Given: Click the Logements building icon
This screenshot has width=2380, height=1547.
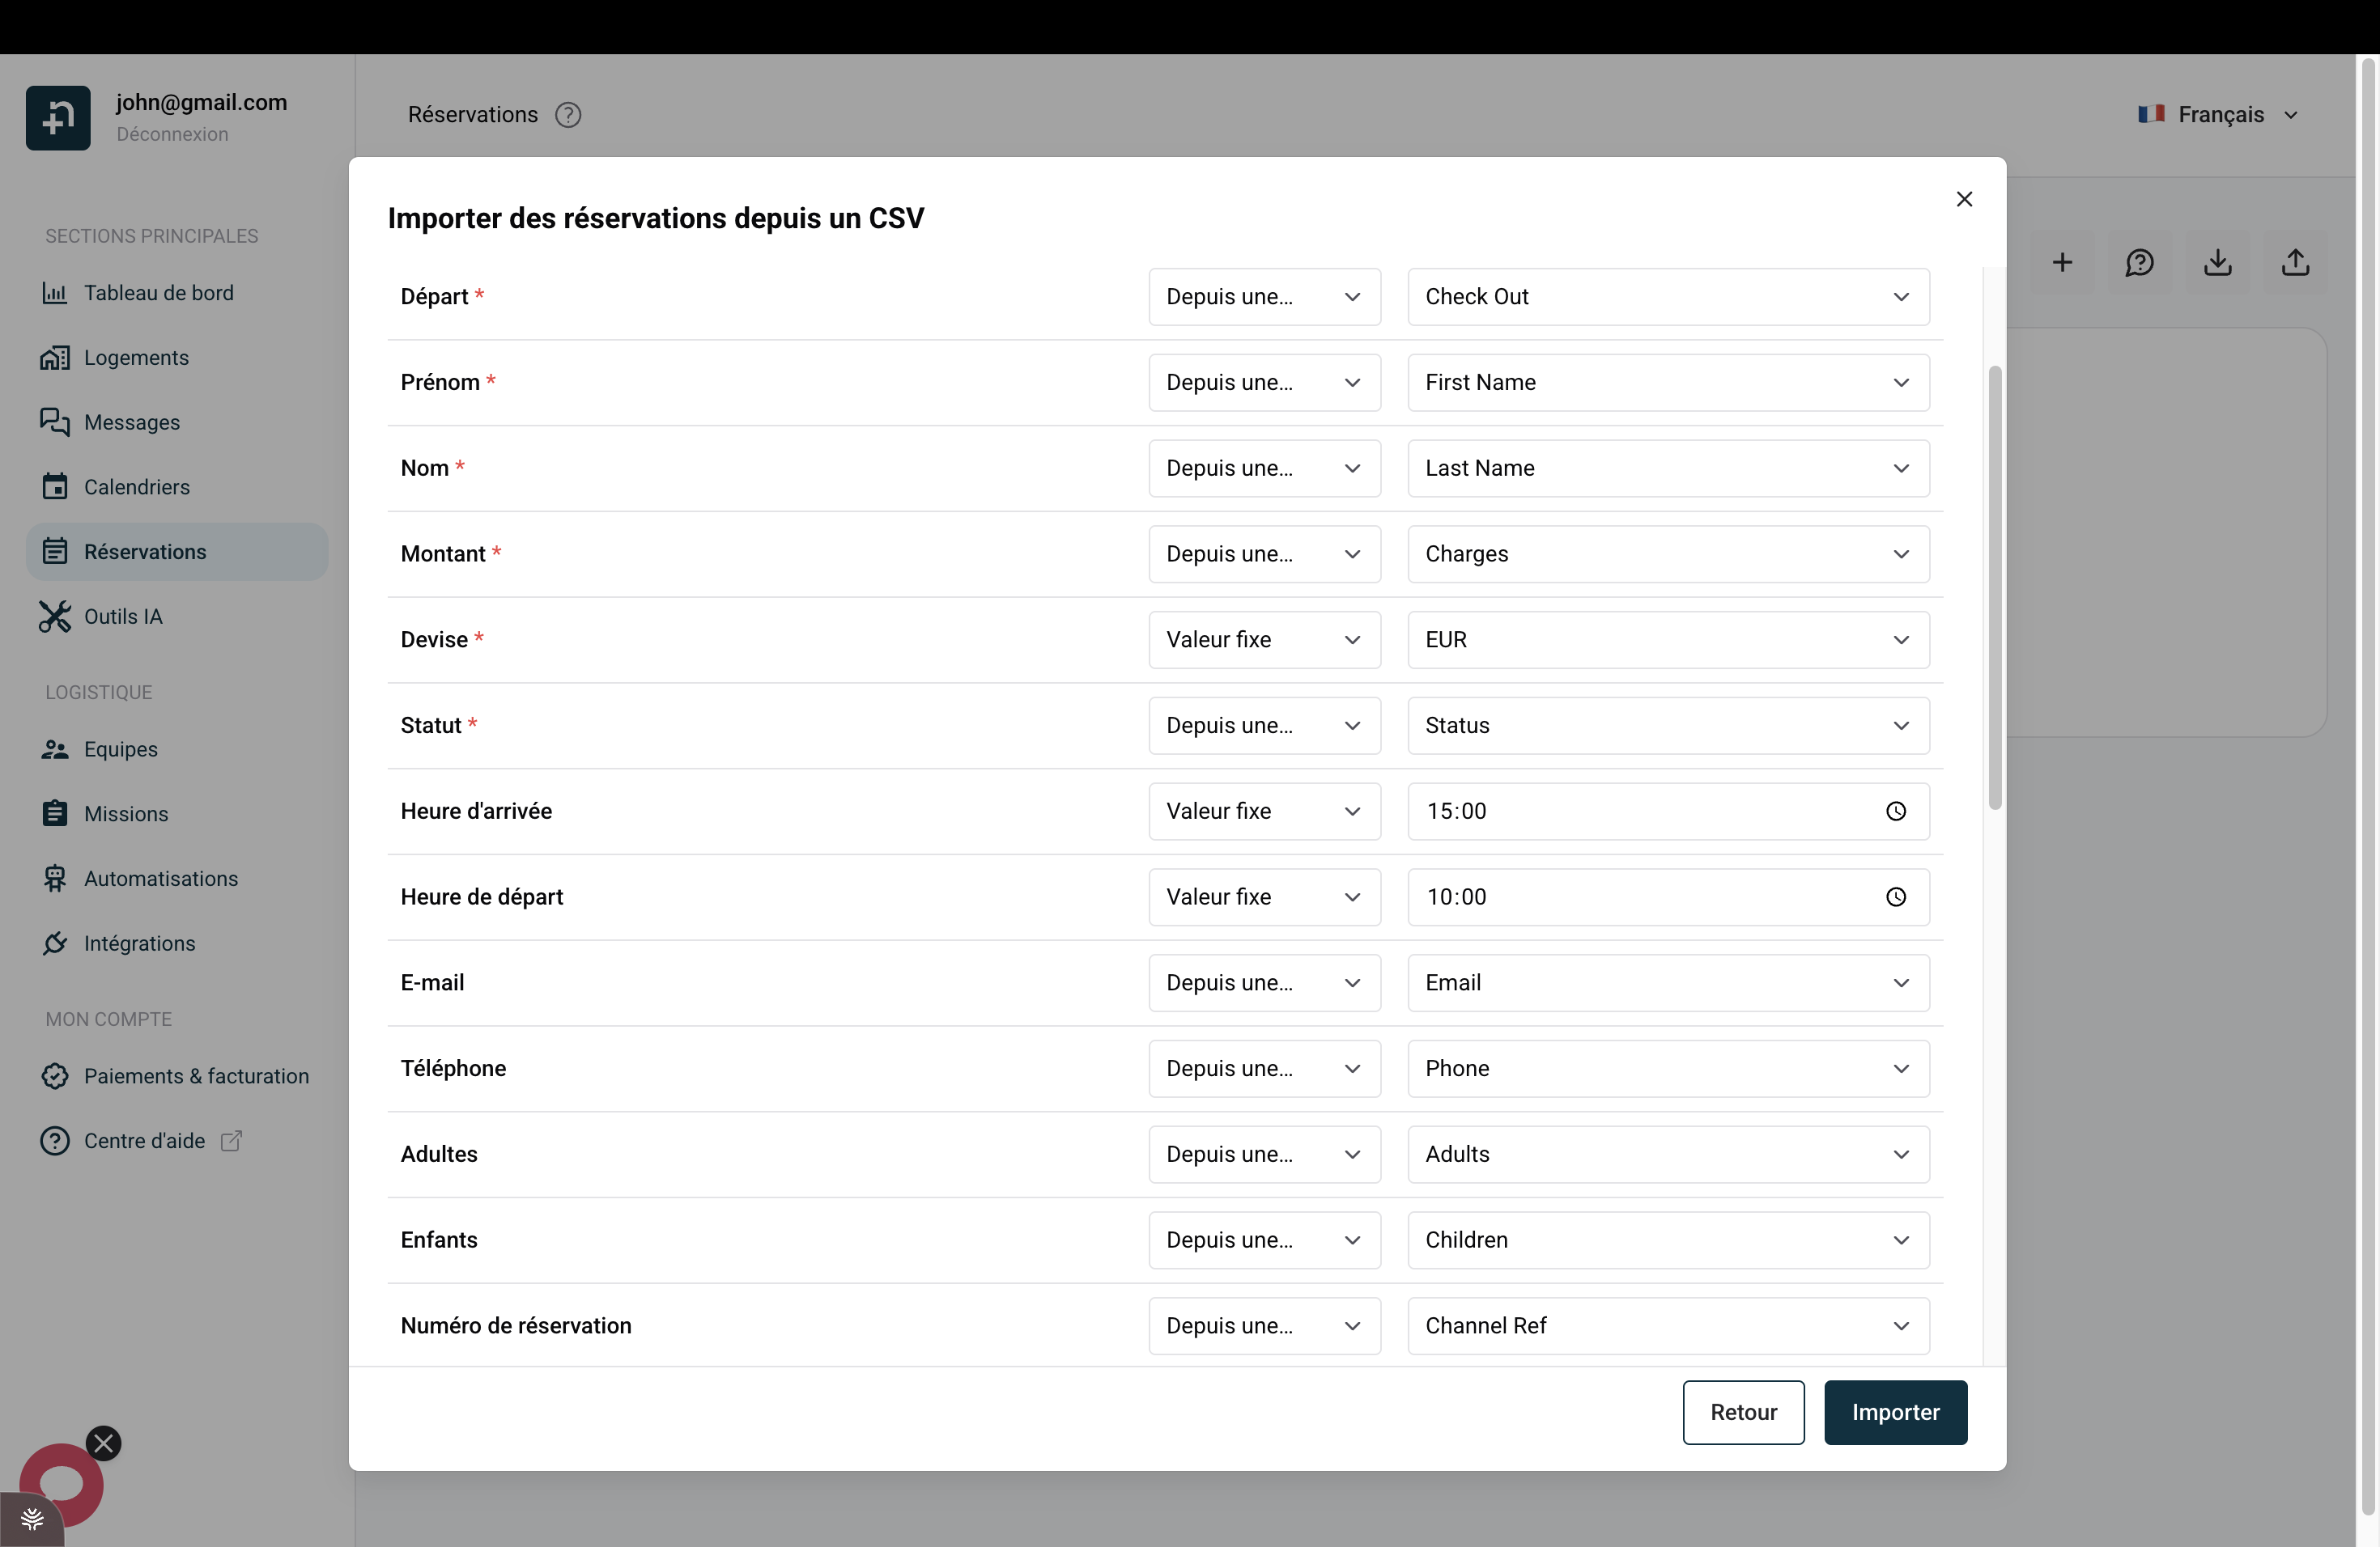Looking at the screenshot, I should (55, 358).
